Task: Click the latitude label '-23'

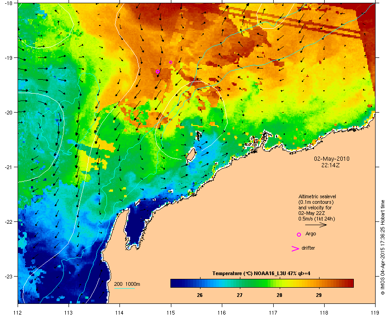Action: (x=9, y=276)
